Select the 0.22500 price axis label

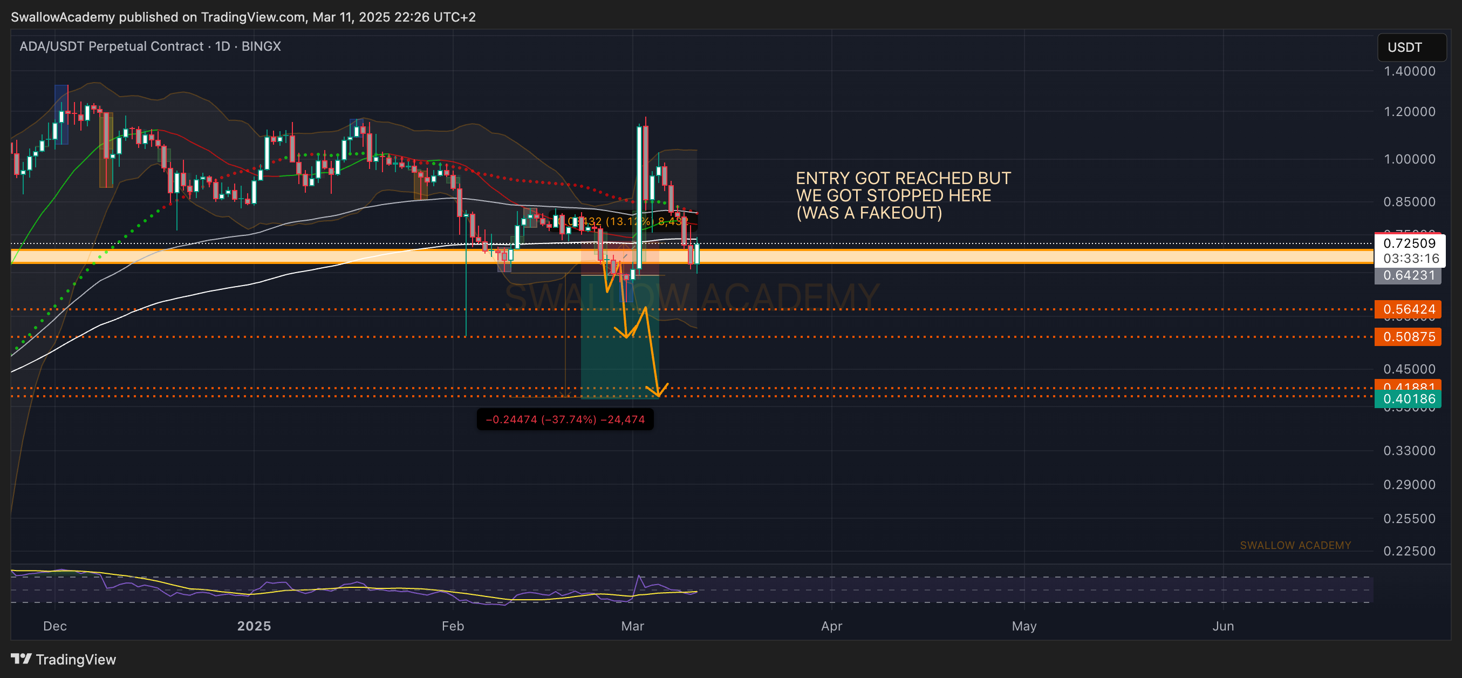[x=1409, y=551]
